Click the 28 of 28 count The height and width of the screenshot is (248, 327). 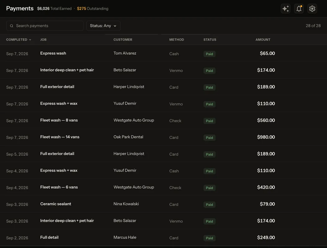(x=313, y=26)
